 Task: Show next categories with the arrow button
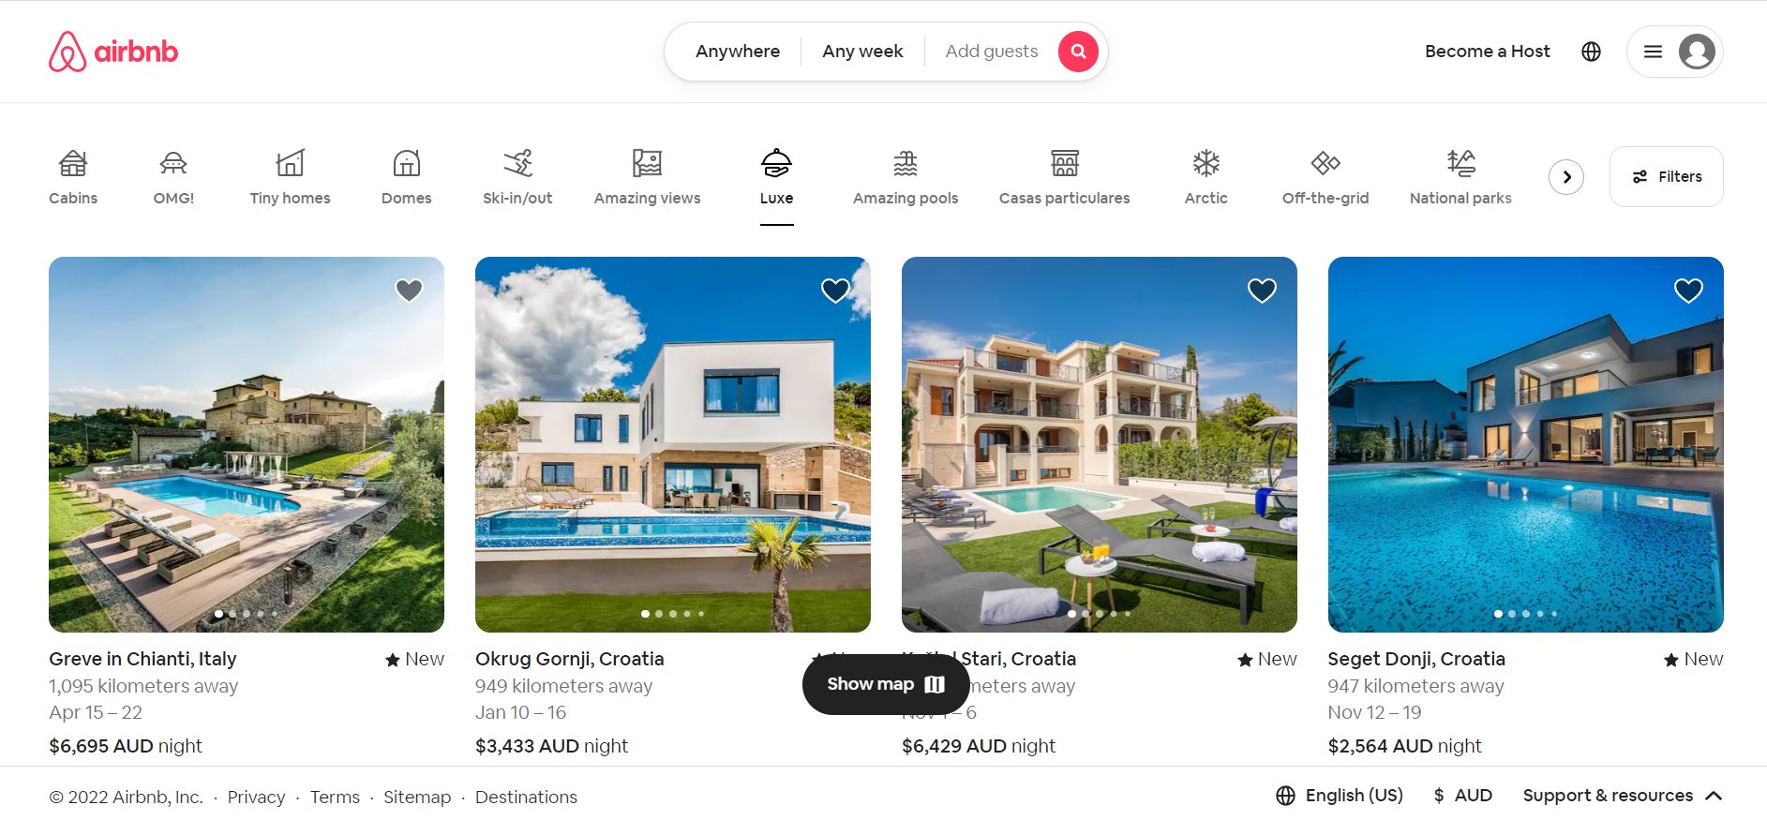point(1566,177)
